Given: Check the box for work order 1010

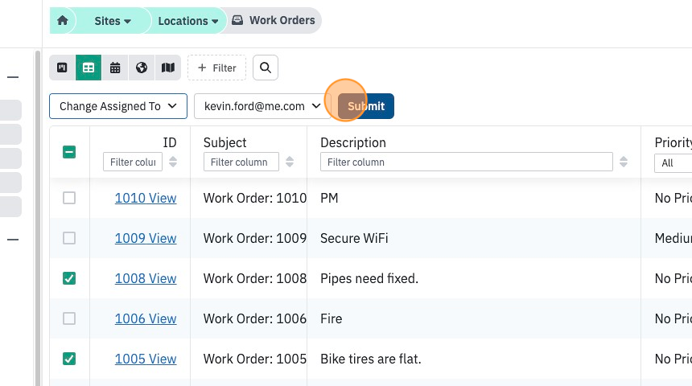Looking at the screenshot, I should point(69,198).
